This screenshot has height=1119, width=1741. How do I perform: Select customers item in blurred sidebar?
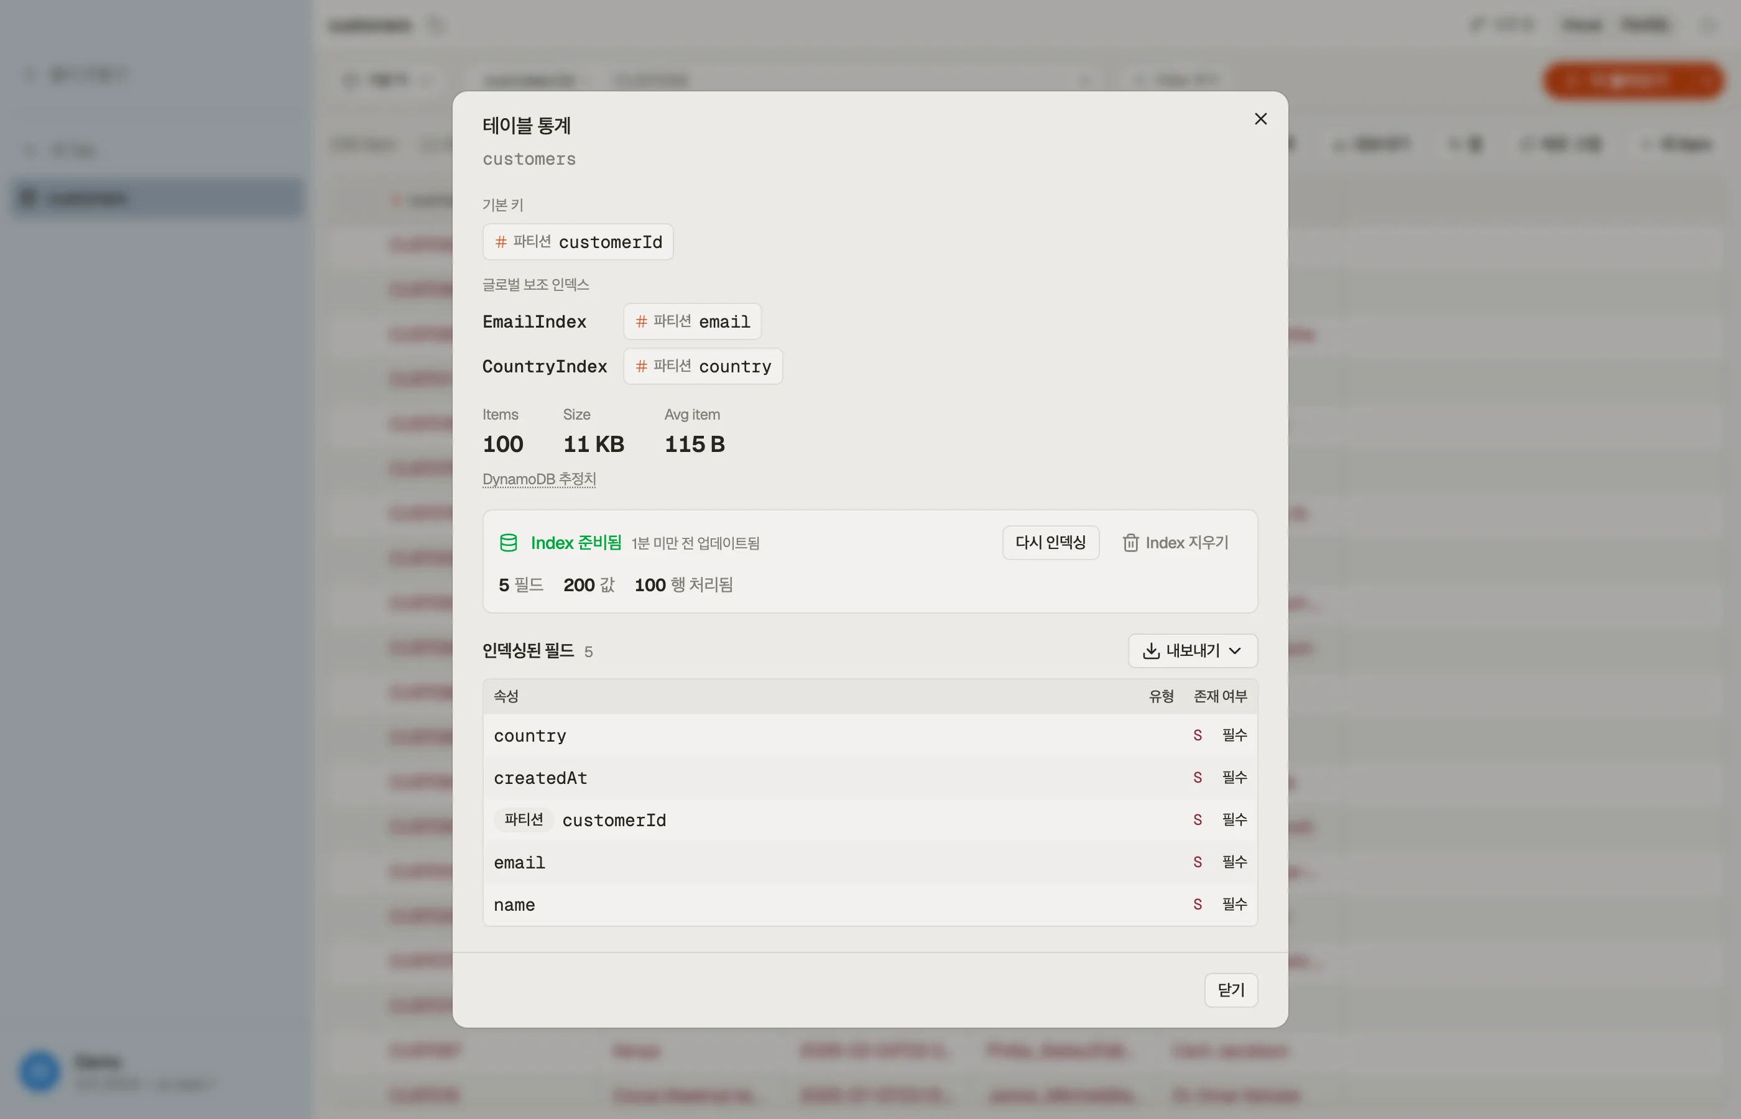coord(157,198)
